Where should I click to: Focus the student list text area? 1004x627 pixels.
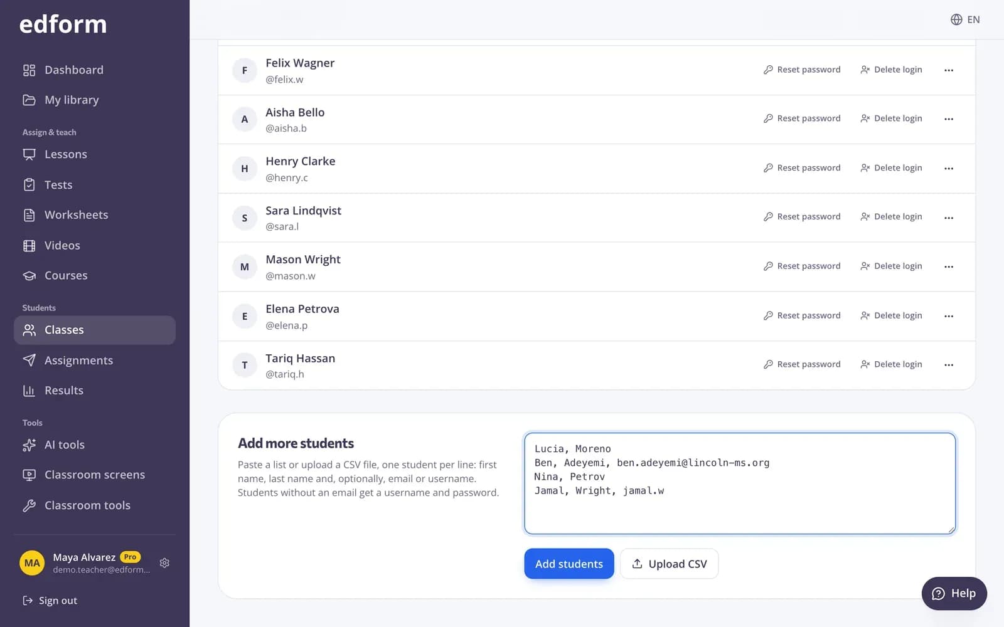click(740, 483)
